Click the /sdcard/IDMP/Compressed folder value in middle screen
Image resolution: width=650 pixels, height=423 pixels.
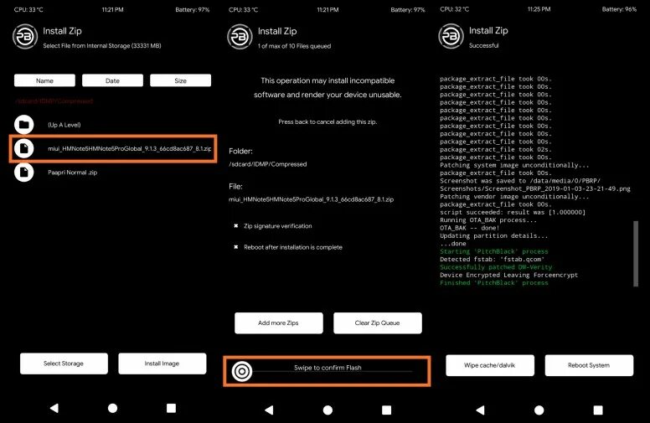[268, 164]
